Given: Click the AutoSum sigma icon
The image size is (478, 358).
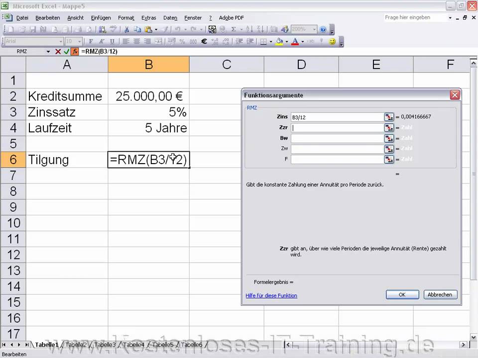Looking at the screenshot, I should click(x=234, y=29).
